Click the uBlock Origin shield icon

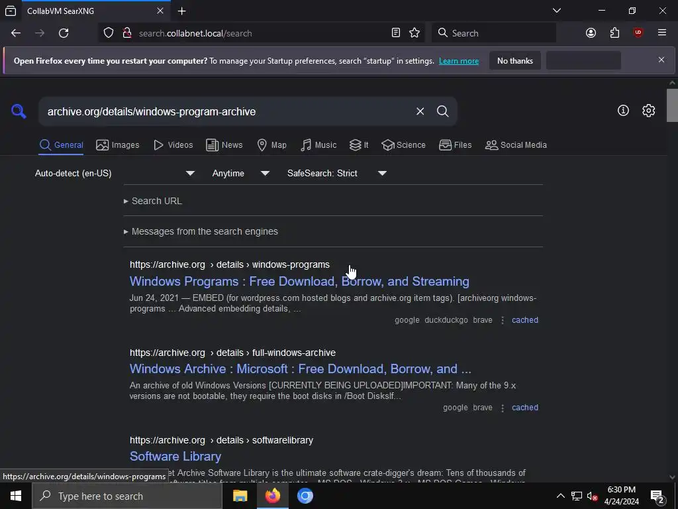pos(638,33)
